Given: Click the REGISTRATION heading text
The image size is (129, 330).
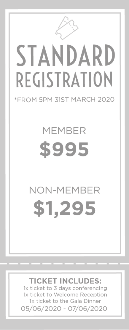Looking at the screenshot, I should click(x=65, y=80).
